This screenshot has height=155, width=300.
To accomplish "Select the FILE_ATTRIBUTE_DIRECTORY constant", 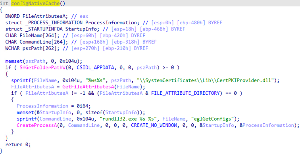I will 185,93.
